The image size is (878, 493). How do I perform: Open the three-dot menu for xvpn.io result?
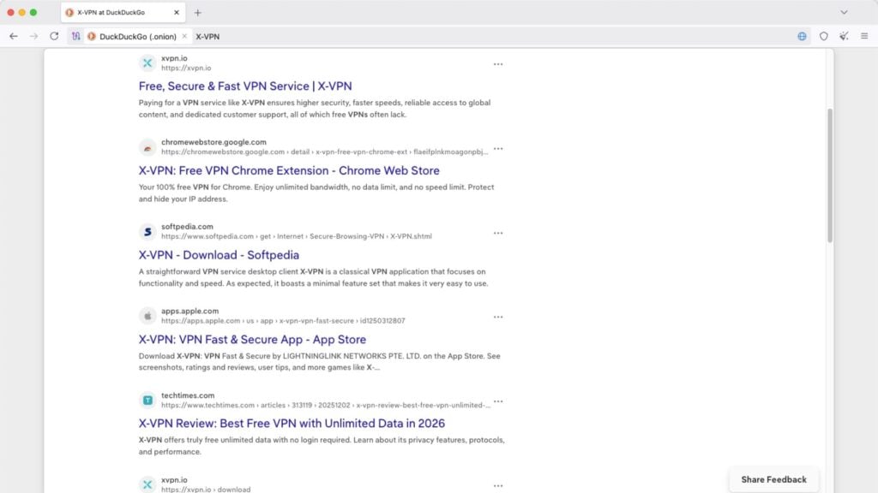point(498,63)
